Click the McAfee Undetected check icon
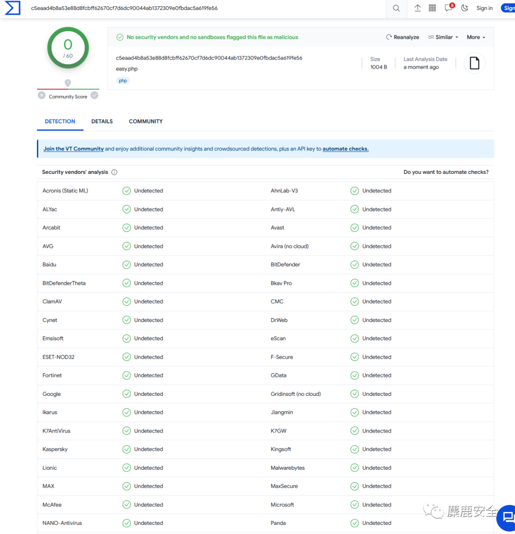 tap(126, 505)
